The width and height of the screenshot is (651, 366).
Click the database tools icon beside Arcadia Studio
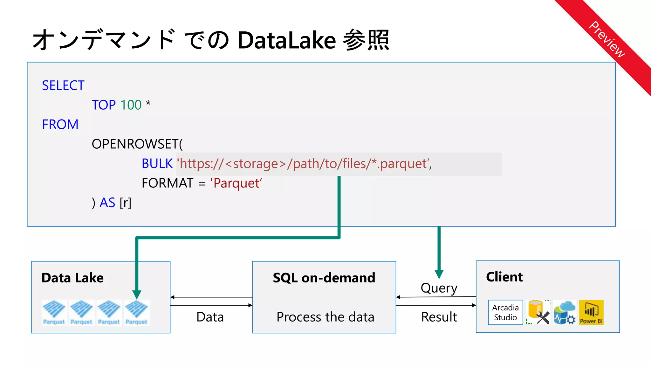(538, 312)
